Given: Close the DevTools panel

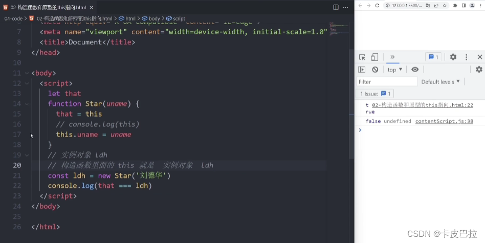Looking at the screenshot, I should [x=480, y=57].
